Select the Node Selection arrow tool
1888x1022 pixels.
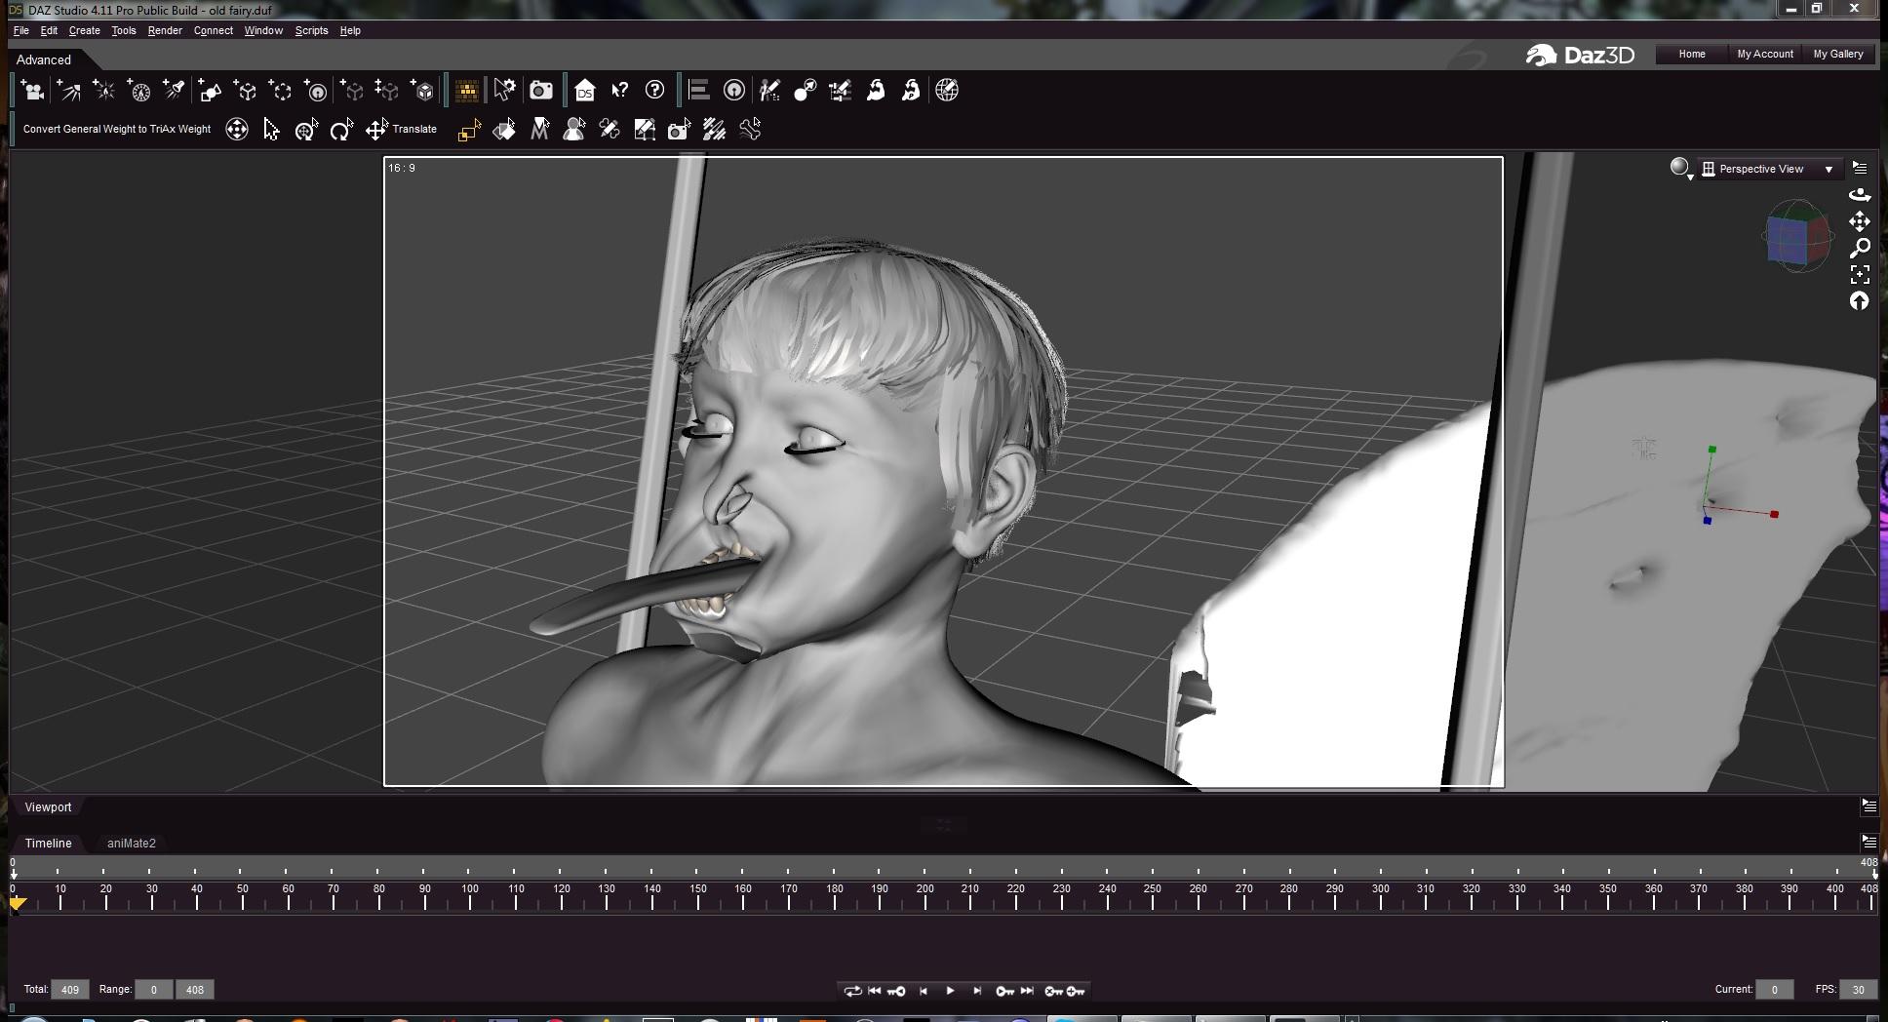(271, 130)
